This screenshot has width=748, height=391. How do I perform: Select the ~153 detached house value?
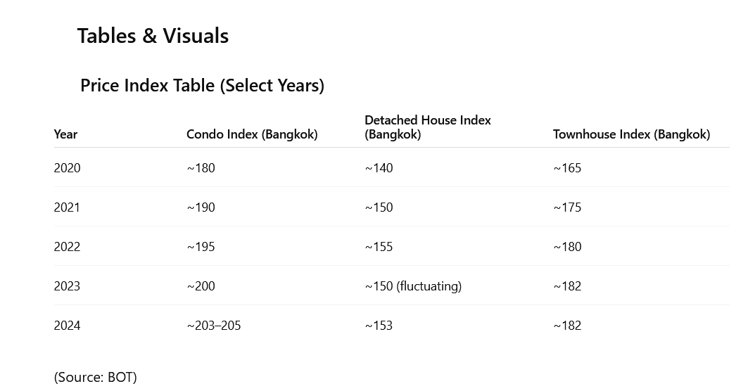point(379,326)
